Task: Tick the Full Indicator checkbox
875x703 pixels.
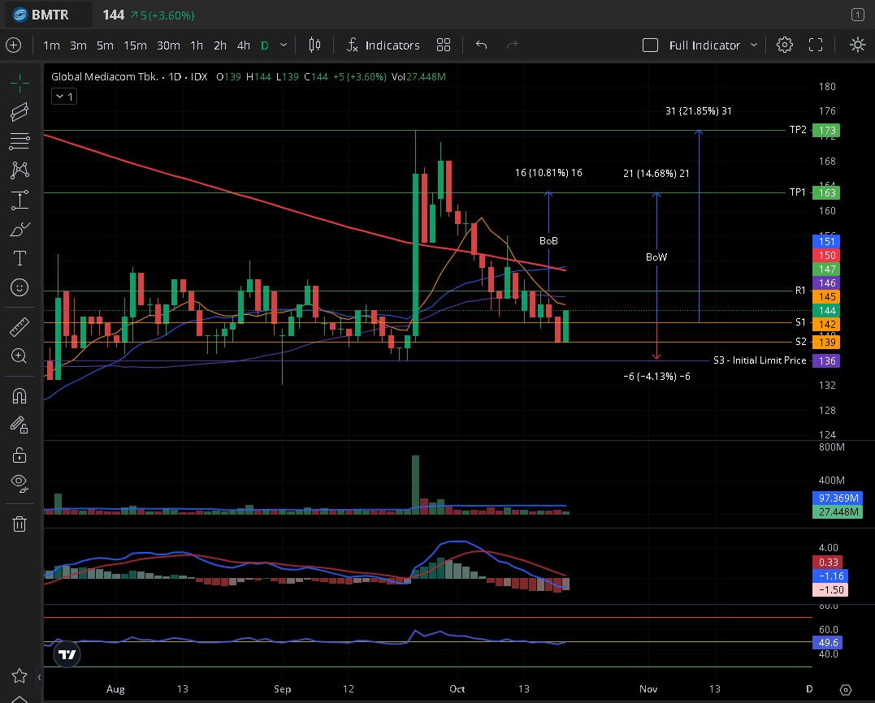Action: (x=650, y=45)
